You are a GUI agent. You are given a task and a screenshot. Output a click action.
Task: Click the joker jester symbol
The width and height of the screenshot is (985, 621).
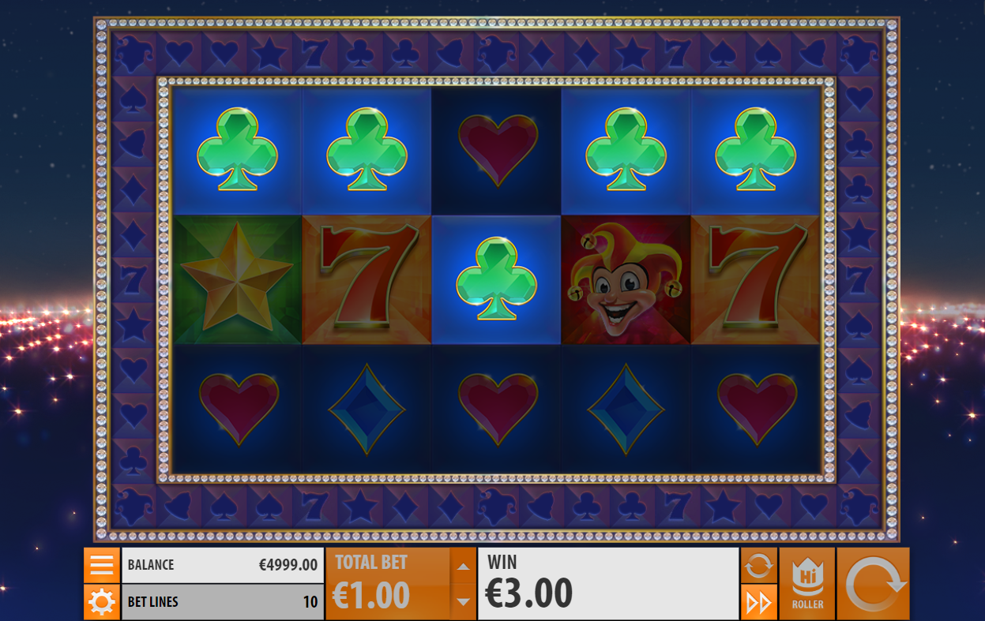pyautogui.click(x=626, y=280)
